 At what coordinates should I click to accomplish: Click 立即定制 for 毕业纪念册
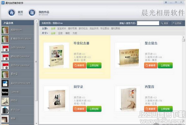[94, 66]
